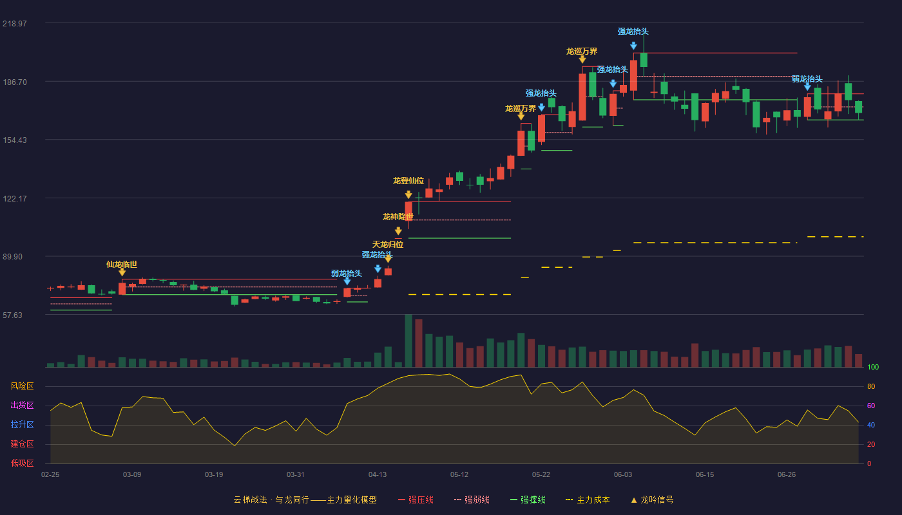Click the 186.70 price axis label
This screenshot has height=515, width=902.
(x=15, y=82)
